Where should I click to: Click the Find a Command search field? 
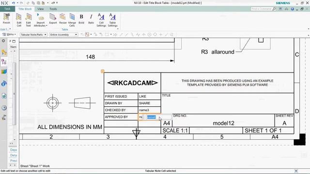[x=262, y=9]
